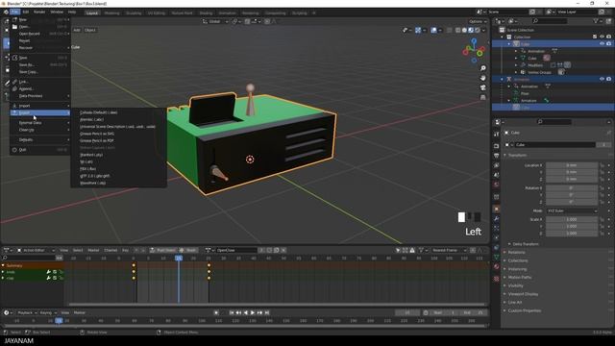The image size is (615, 346).
Task: Open rotation Mode XYZ Euler dropdown
Action: click(572, 210)
